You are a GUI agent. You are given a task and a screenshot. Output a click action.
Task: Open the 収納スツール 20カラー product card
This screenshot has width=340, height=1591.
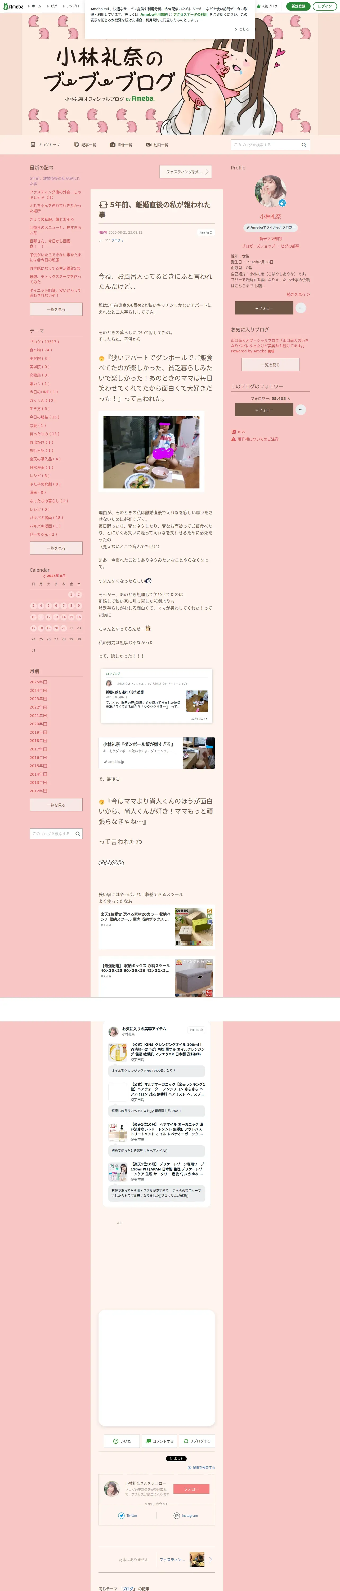[x=157, y=927]
